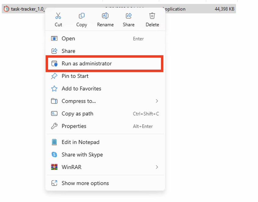Click the Copy icon in context menu
258x202 pixels.
81,16
